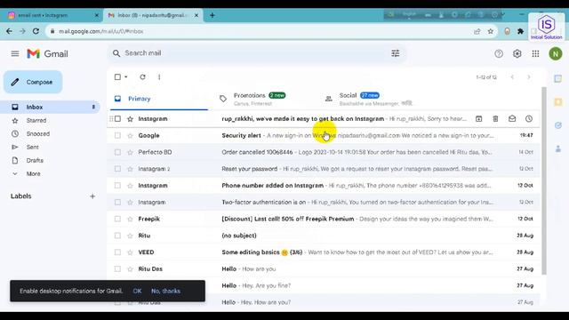Delete the hovered Instagram email

495,118
